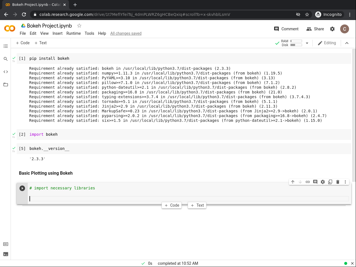Image resolution: width=356 pixels, height=267 pixels.
Task: Add a comment to the cell
Action: (315, 182)
